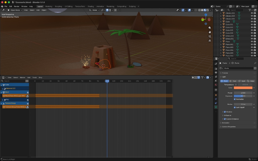Open the light Data properties tab icon
Viewport: 258px width, 161px height.
(x=216, y=107)
